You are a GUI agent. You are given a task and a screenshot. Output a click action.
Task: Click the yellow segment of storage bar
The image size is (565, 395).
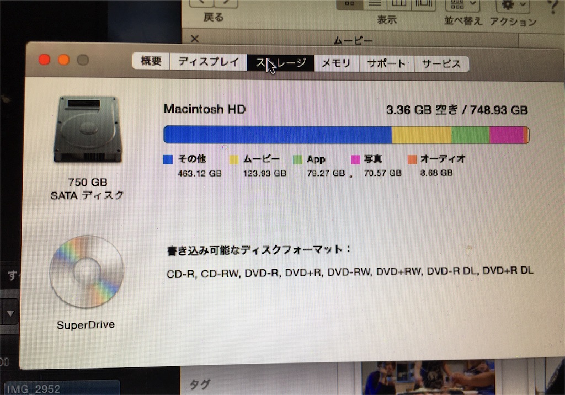pos(422,135)
